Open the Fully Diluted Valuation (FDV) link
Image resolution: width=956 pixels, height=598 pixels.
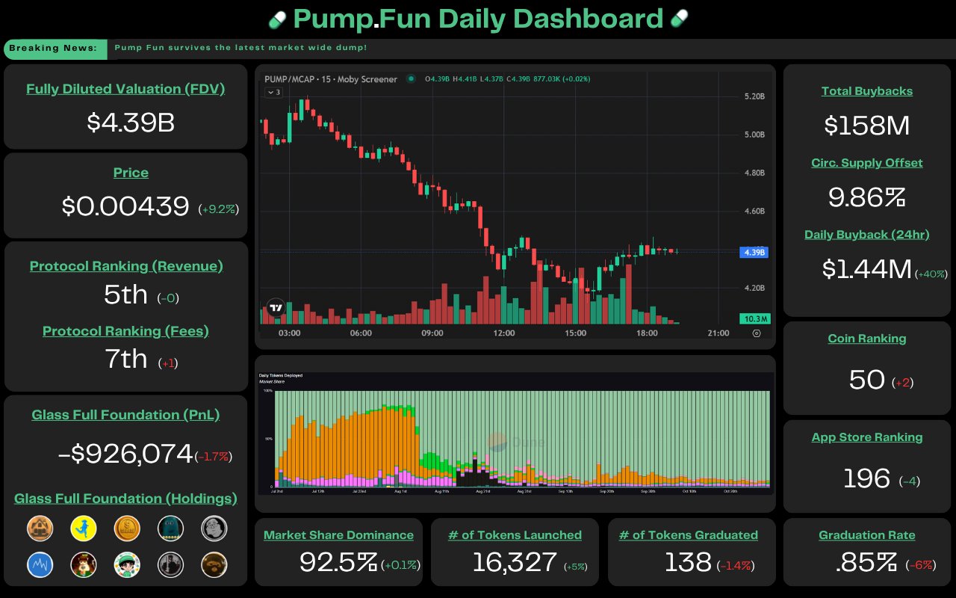(x=125, y=89)
